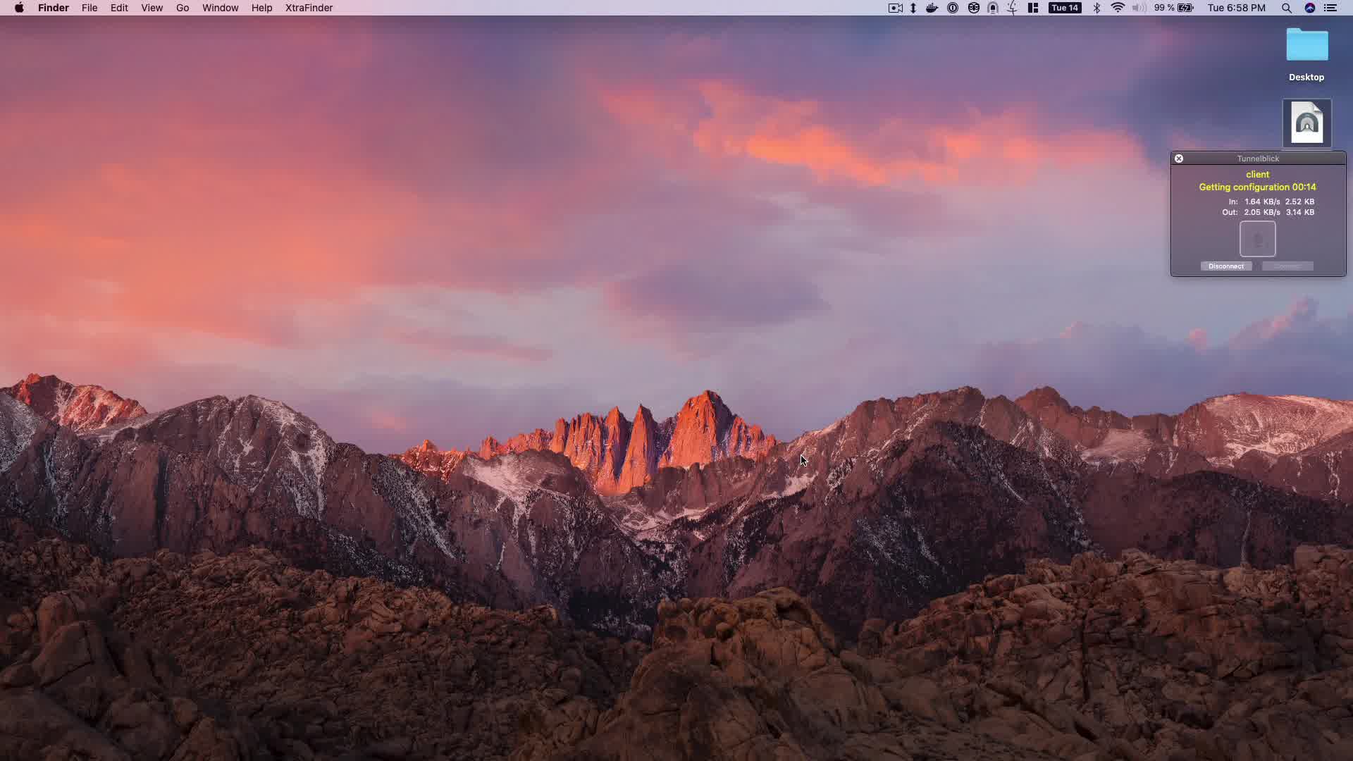Open the Apple menu
The height and width of the screenshot is (761, 1353).
[x=19, y=8]
